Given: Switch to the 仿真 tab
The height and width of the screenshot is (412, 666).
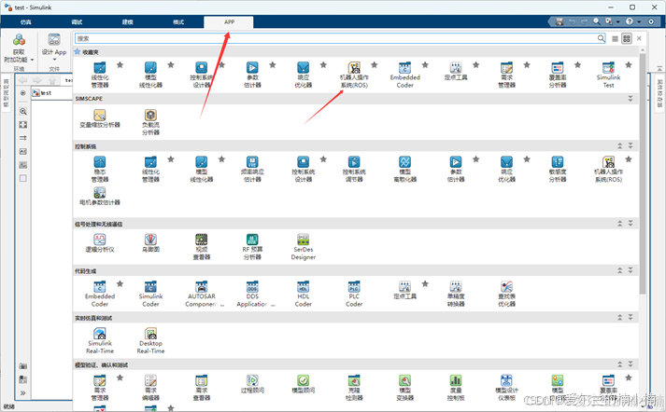Looking at the screenshot, I should 26,22.
